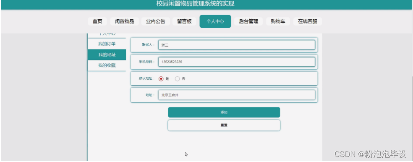413x162 pixels.
Task: Open 在线客服 tab
Action: [x=307, y=21]
